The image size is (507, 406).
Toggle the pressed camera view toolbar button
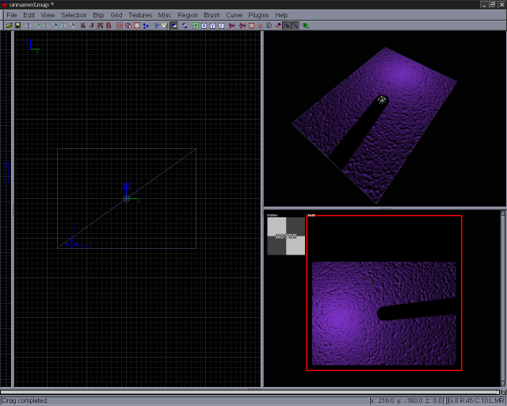173,25
